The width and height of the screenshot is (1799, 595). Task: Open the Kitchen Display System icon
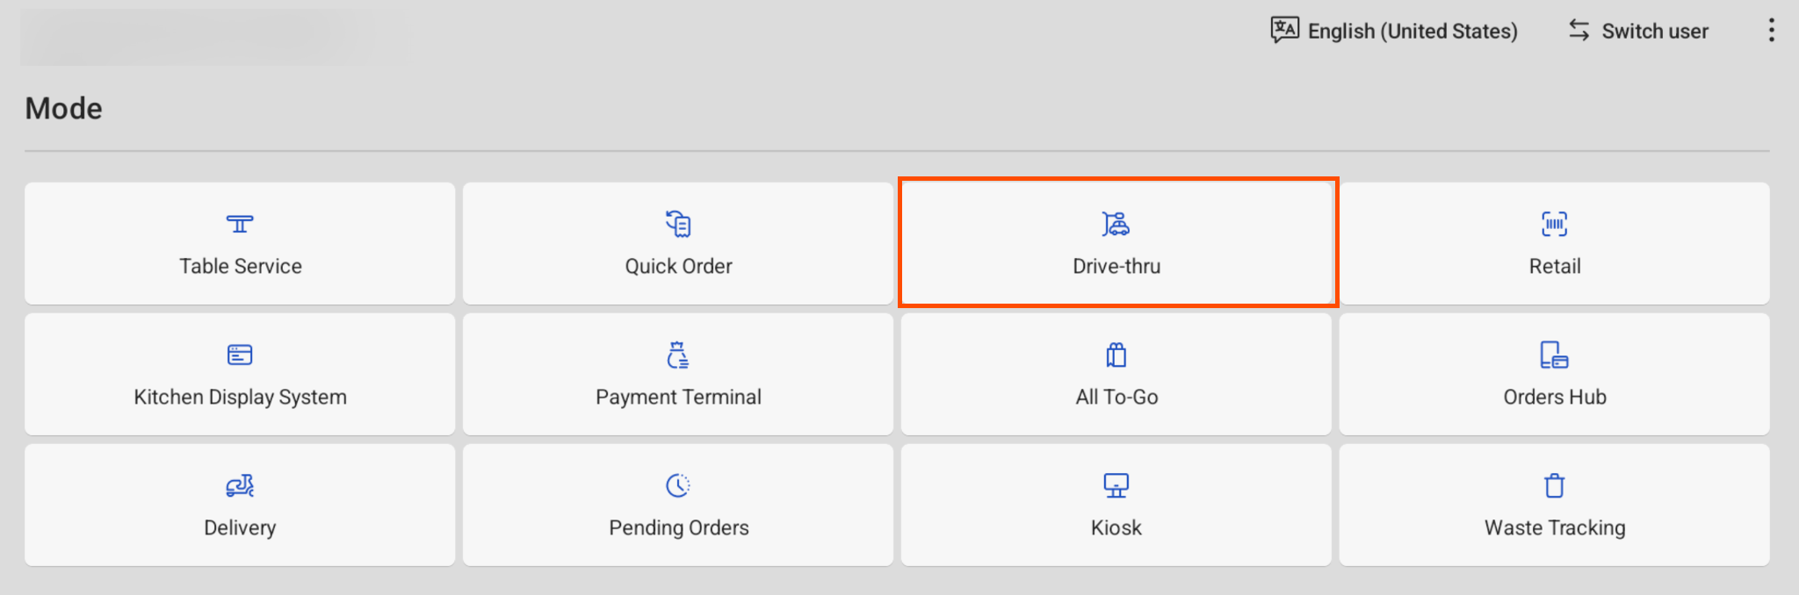point(240,355)
